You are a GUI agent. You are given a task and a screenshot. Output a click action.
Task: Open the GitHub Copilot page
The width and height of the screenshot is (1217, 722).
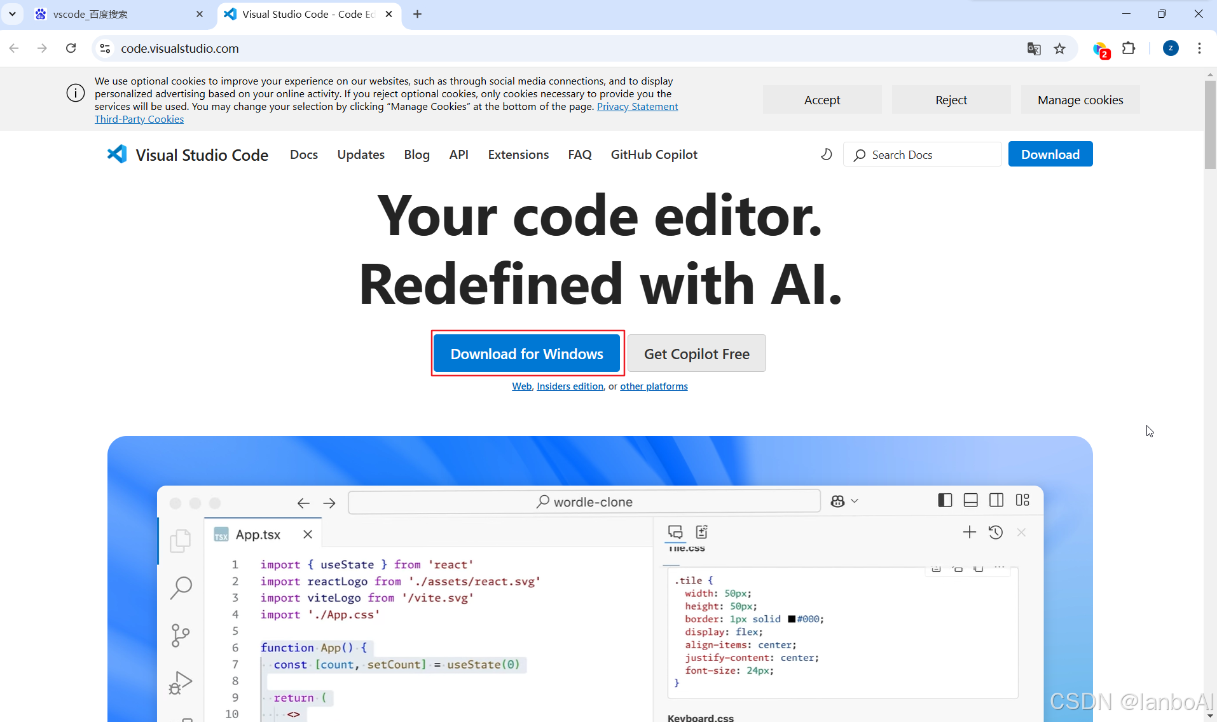[654, 154]
